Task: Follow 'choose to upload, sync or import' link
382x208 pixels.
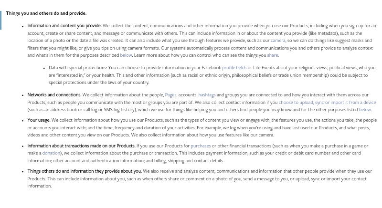Action: (327, 103)
